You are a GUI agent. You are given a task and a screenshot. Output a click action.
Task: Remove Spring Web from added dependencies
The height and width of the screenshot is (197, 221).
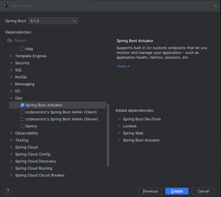point(119,133)
